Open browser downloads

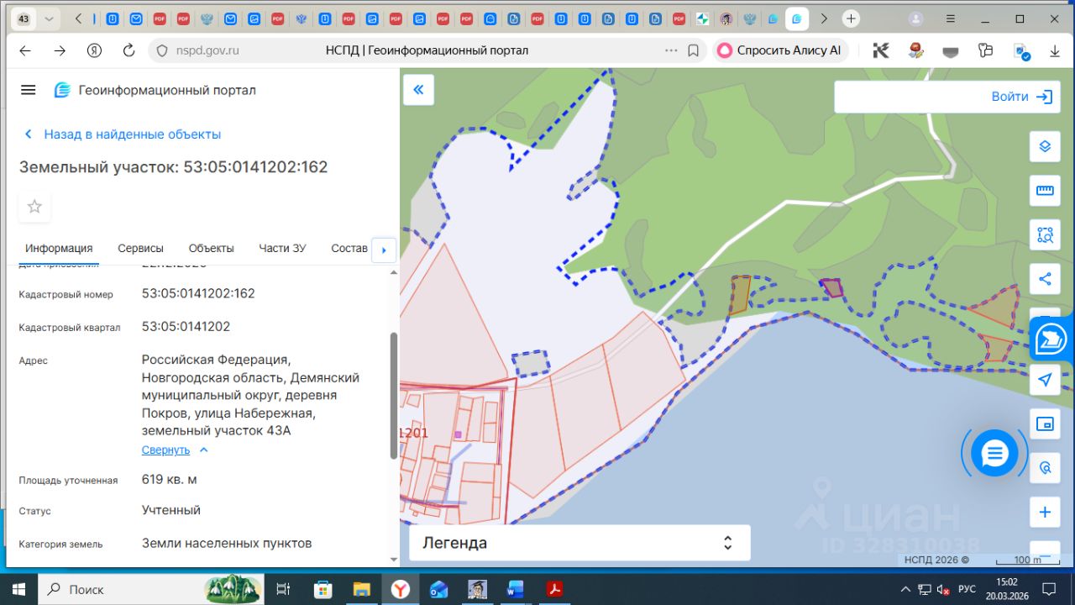coord(1055,50)
